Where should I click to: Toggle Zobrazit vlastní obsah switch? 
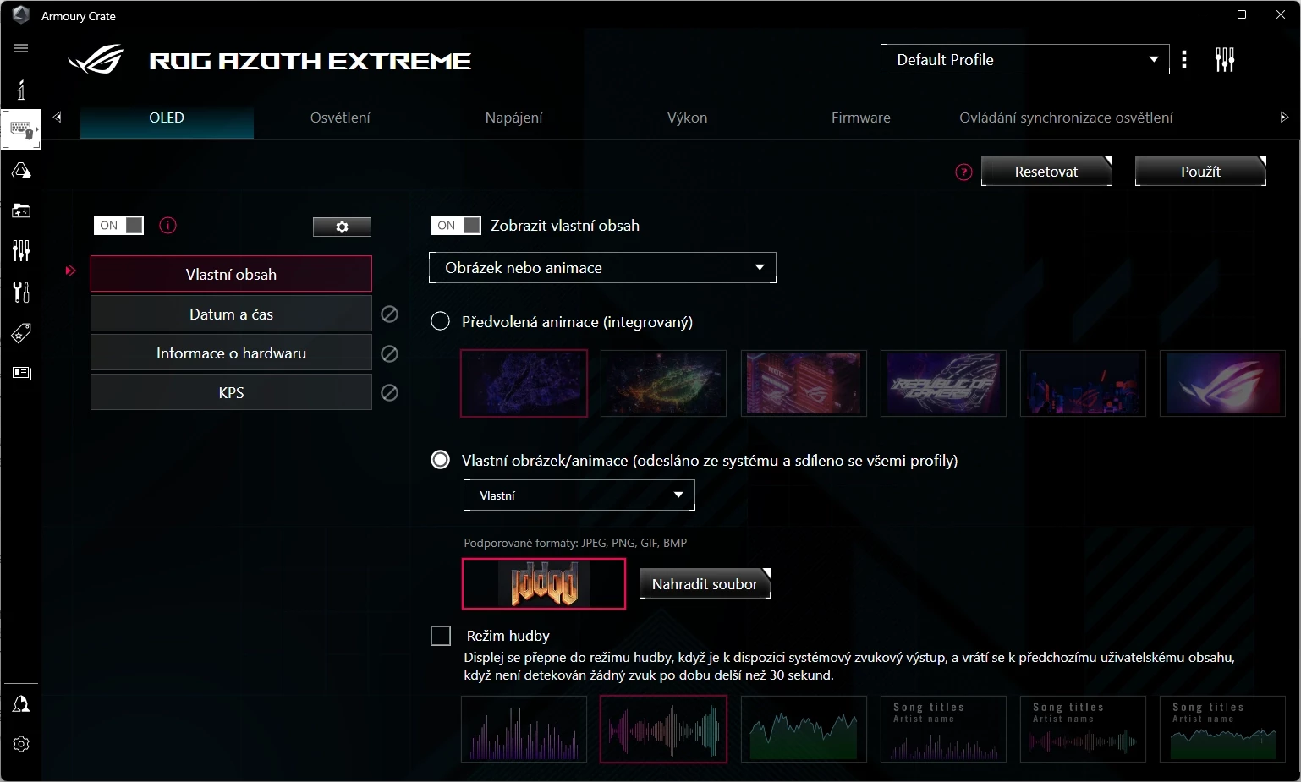pos(456,225)
